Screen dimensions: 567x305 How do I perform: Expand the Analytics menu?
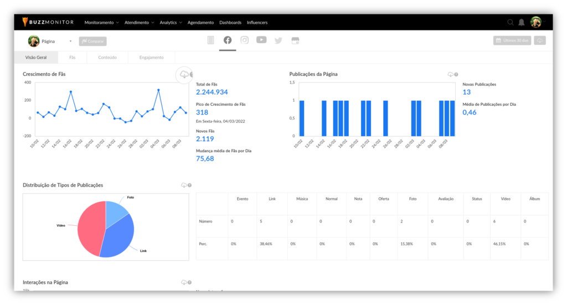coord(171,23)
